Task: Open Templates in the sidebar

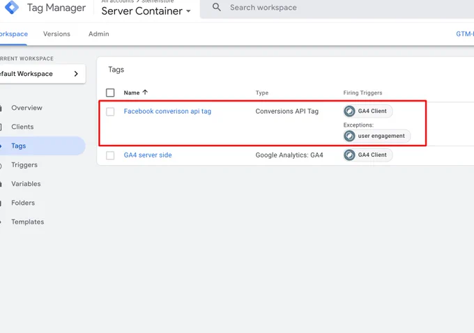Action: point(28,222)
